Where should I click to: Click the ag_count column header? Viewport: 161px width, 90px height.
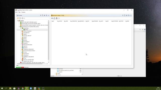pyautogui.click(x=101, y=21)
